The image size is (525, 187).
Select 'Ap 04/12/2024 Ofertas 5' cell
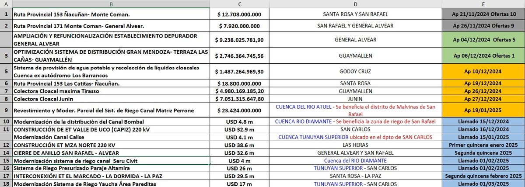coord(483,40)
